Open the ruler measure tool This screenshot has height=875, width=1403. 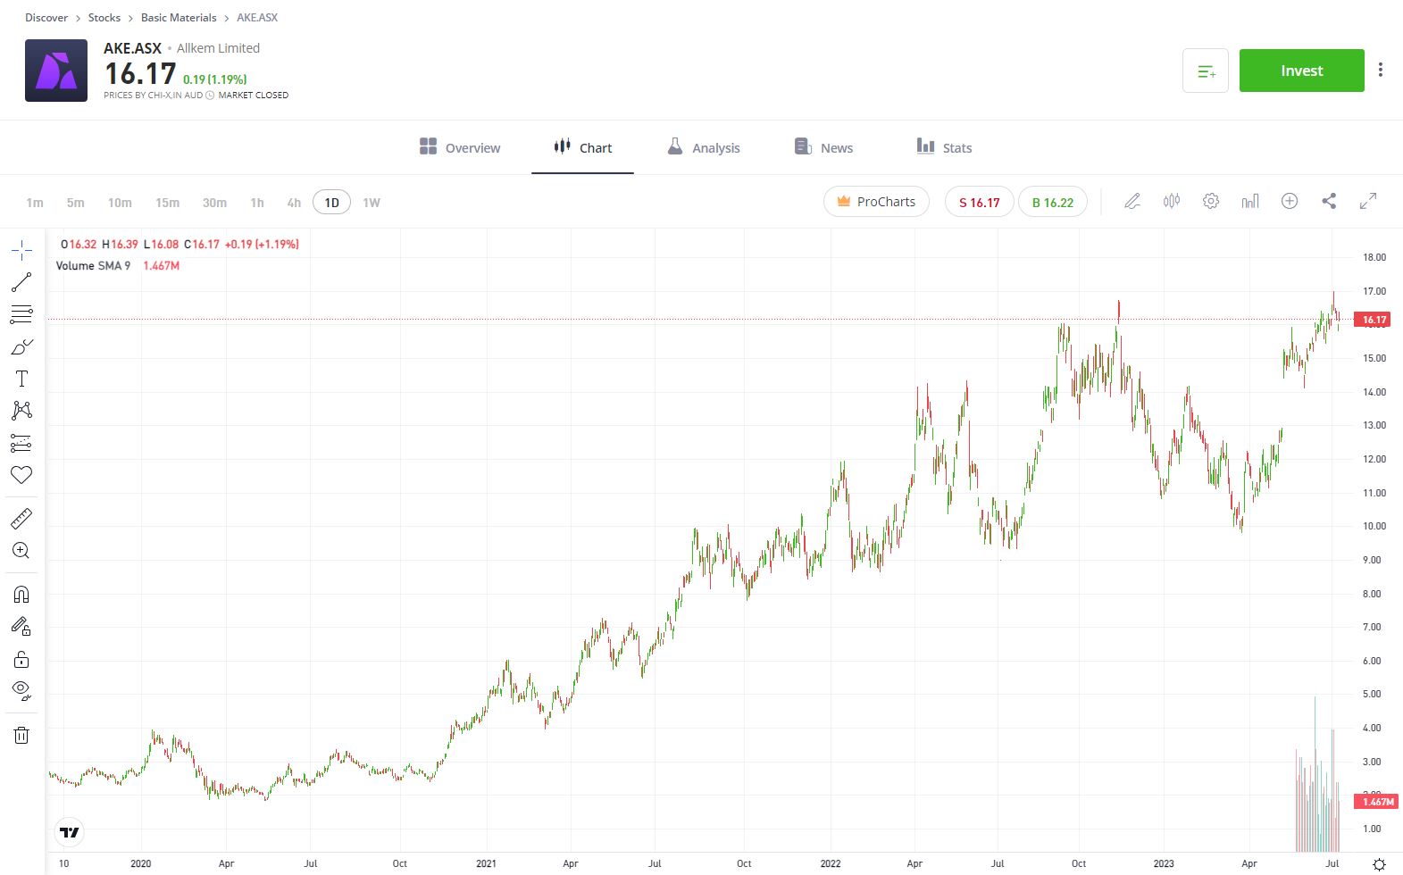coord(21,519)
